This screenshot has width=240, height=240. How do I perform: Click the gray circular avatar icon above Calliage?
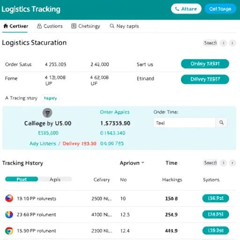coord(47,112)
